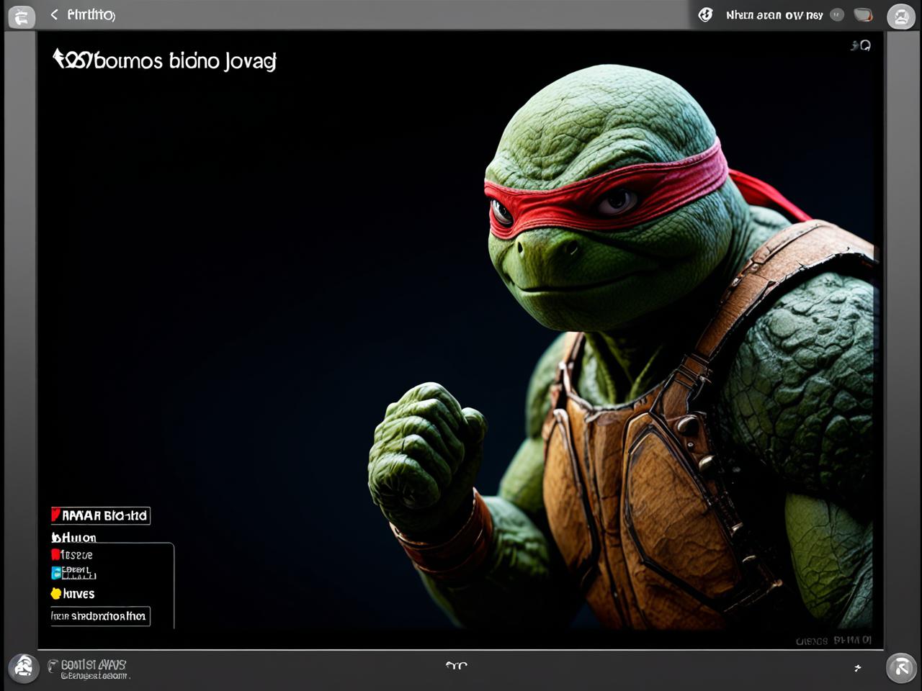Select the blue square list item
The image size is (922, 691).
(x=73, y=573)
